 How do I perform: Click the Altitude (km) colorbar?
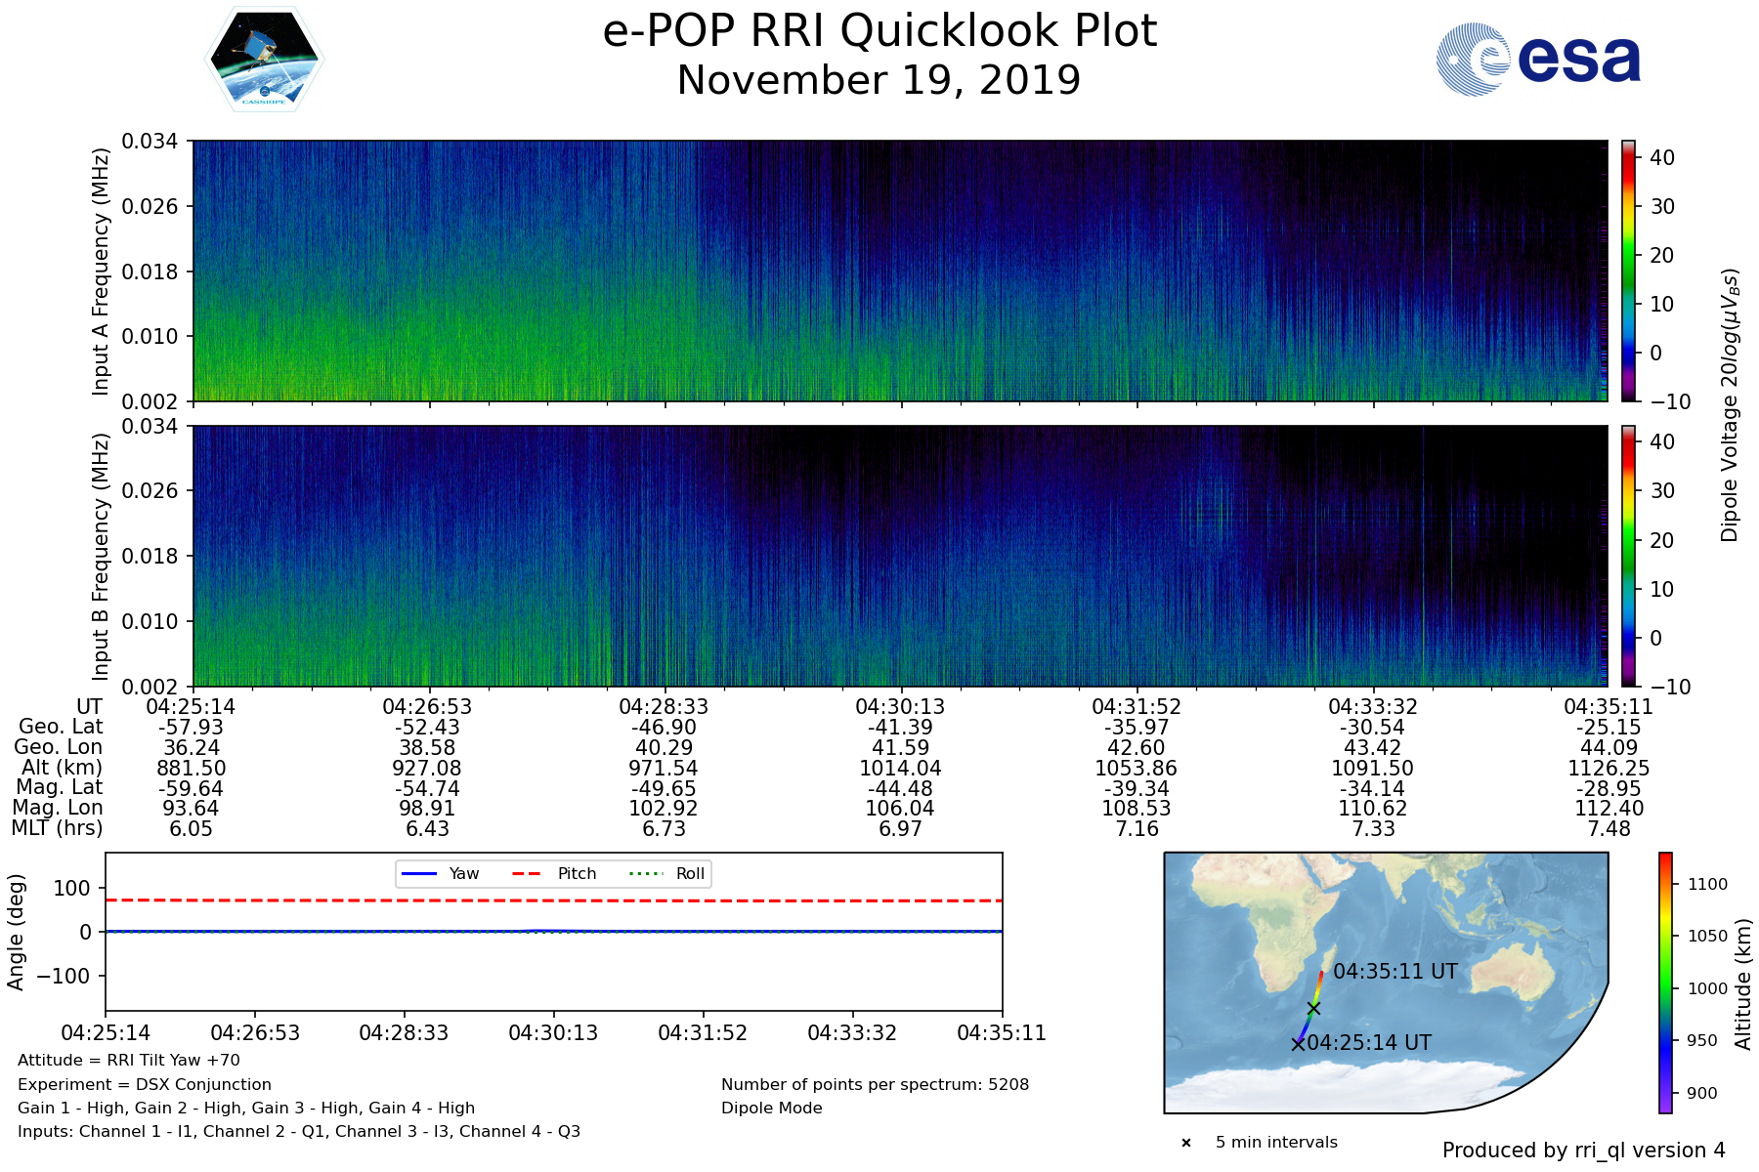point(1665,983)
